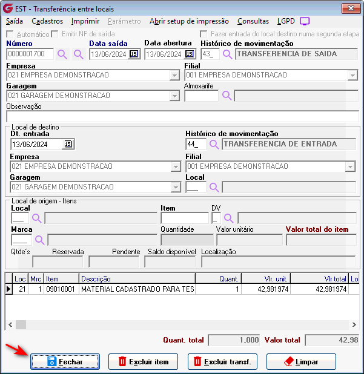
Task: Open Consultas menu
Action: tap(253, 21)
